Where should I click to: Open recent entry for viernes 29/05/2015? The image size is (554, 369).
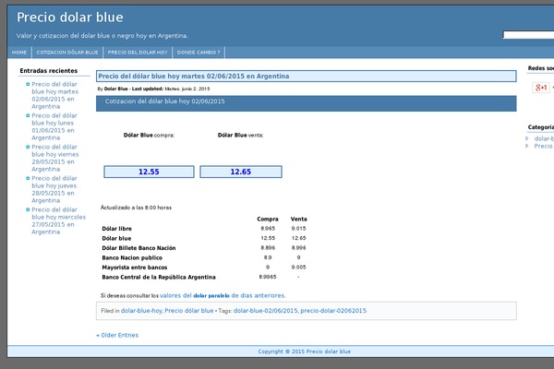[x=55, y=158]
